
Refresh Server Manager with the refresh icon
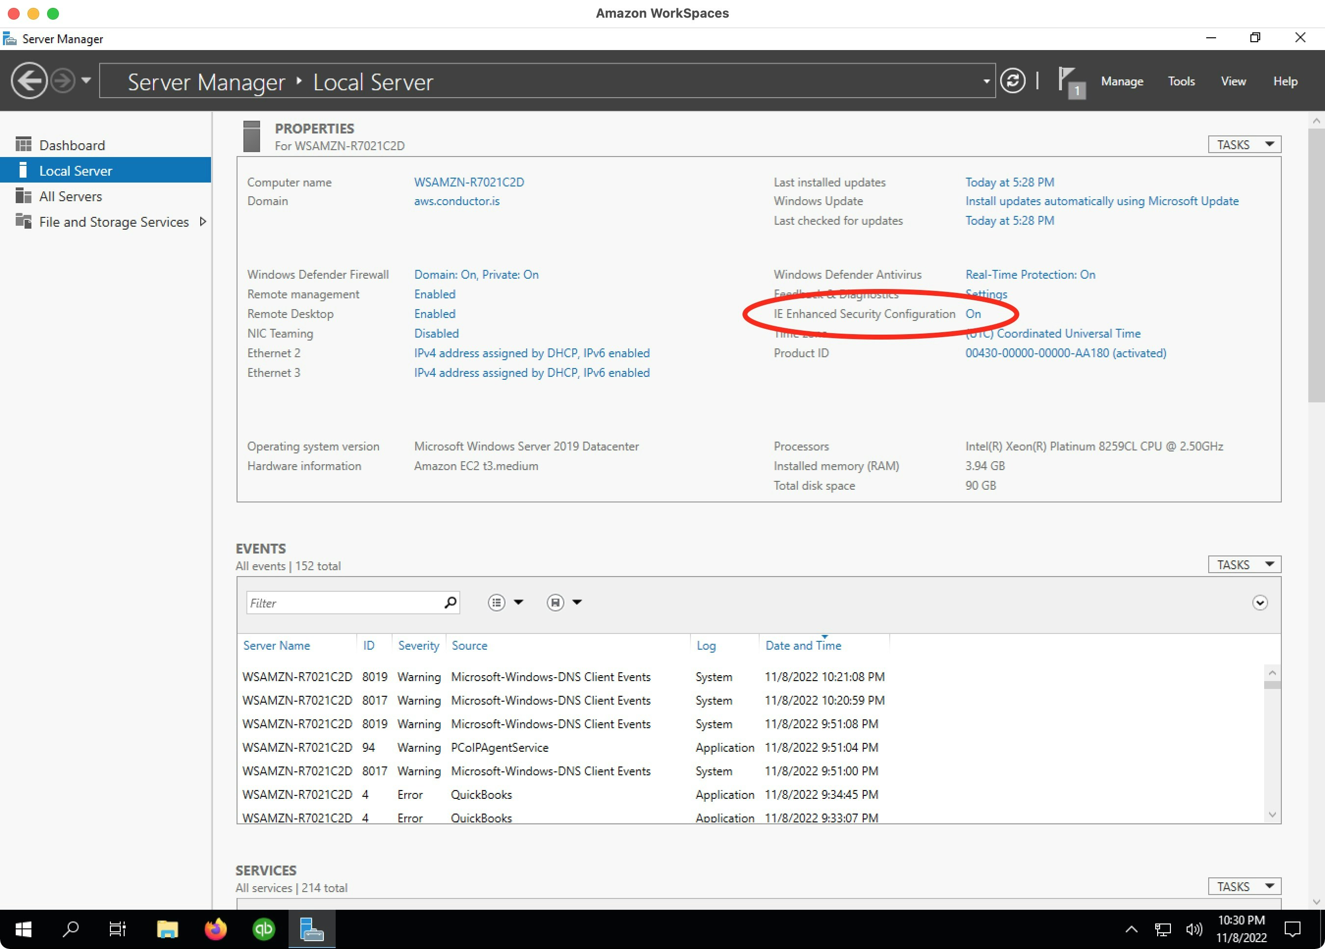pyautogui.click(x=1012, y=80)
